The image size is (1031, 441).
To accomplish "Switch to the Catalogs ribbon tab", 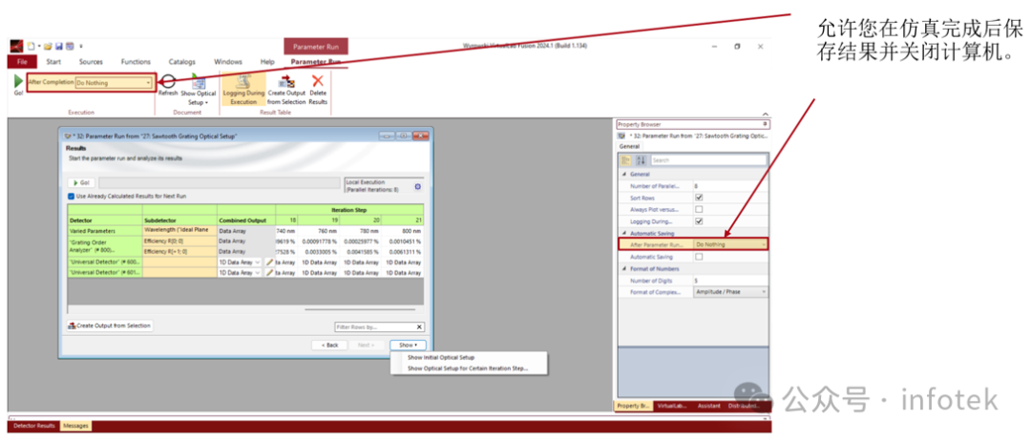I will (182, 62).
